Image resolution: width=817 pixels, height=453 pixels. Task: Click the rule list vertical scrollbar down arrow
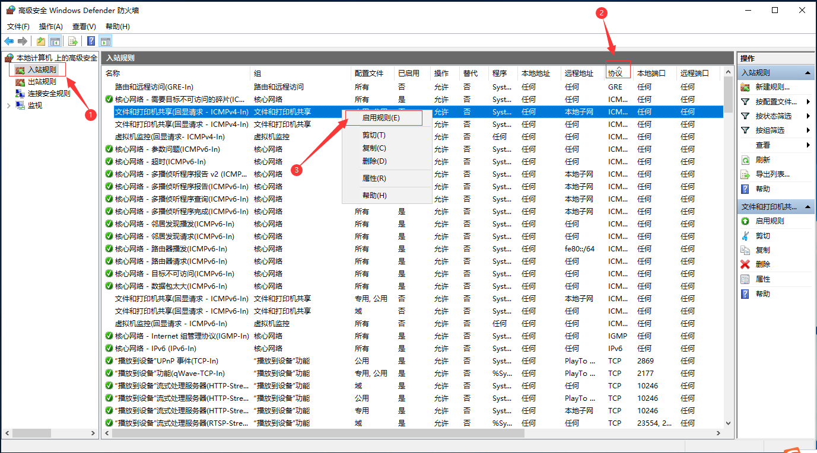click(729, 423)
